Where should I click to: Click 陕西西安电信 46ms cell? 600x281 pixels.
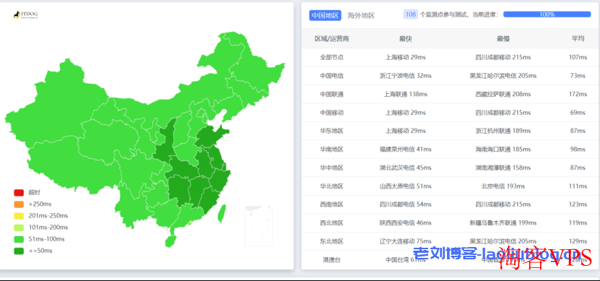pyautogui.click(x=406, y=222)
